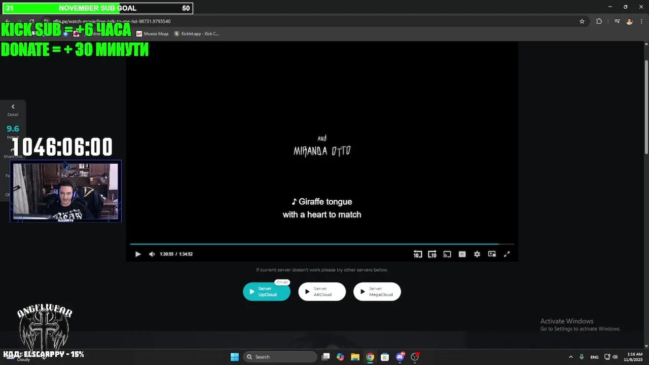Open the Мъжка Мода bookmark
This screenshot has width=649, height=365.
[152, 33]
